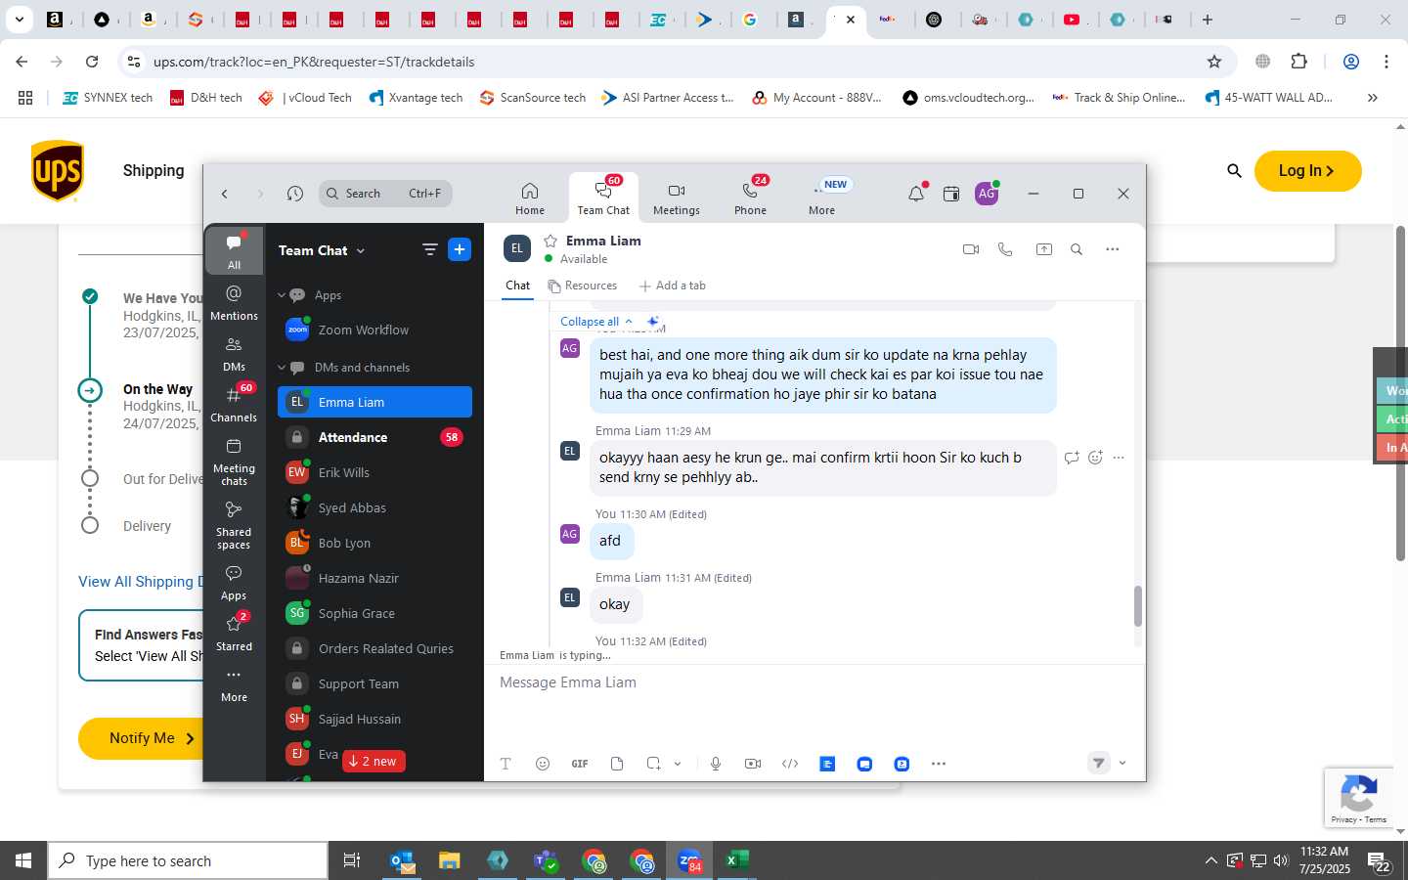Jump to the 2 new messages
This screenshot has height=880, width=1408.
[374, 761]
